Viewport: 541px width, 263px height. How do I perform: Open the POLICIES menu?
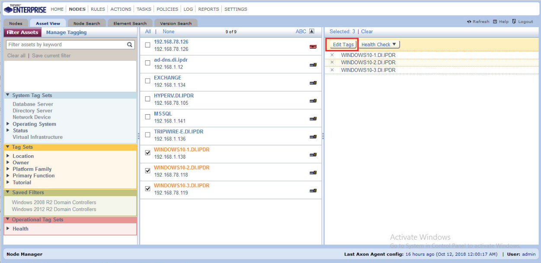click(x=167, y=9)
